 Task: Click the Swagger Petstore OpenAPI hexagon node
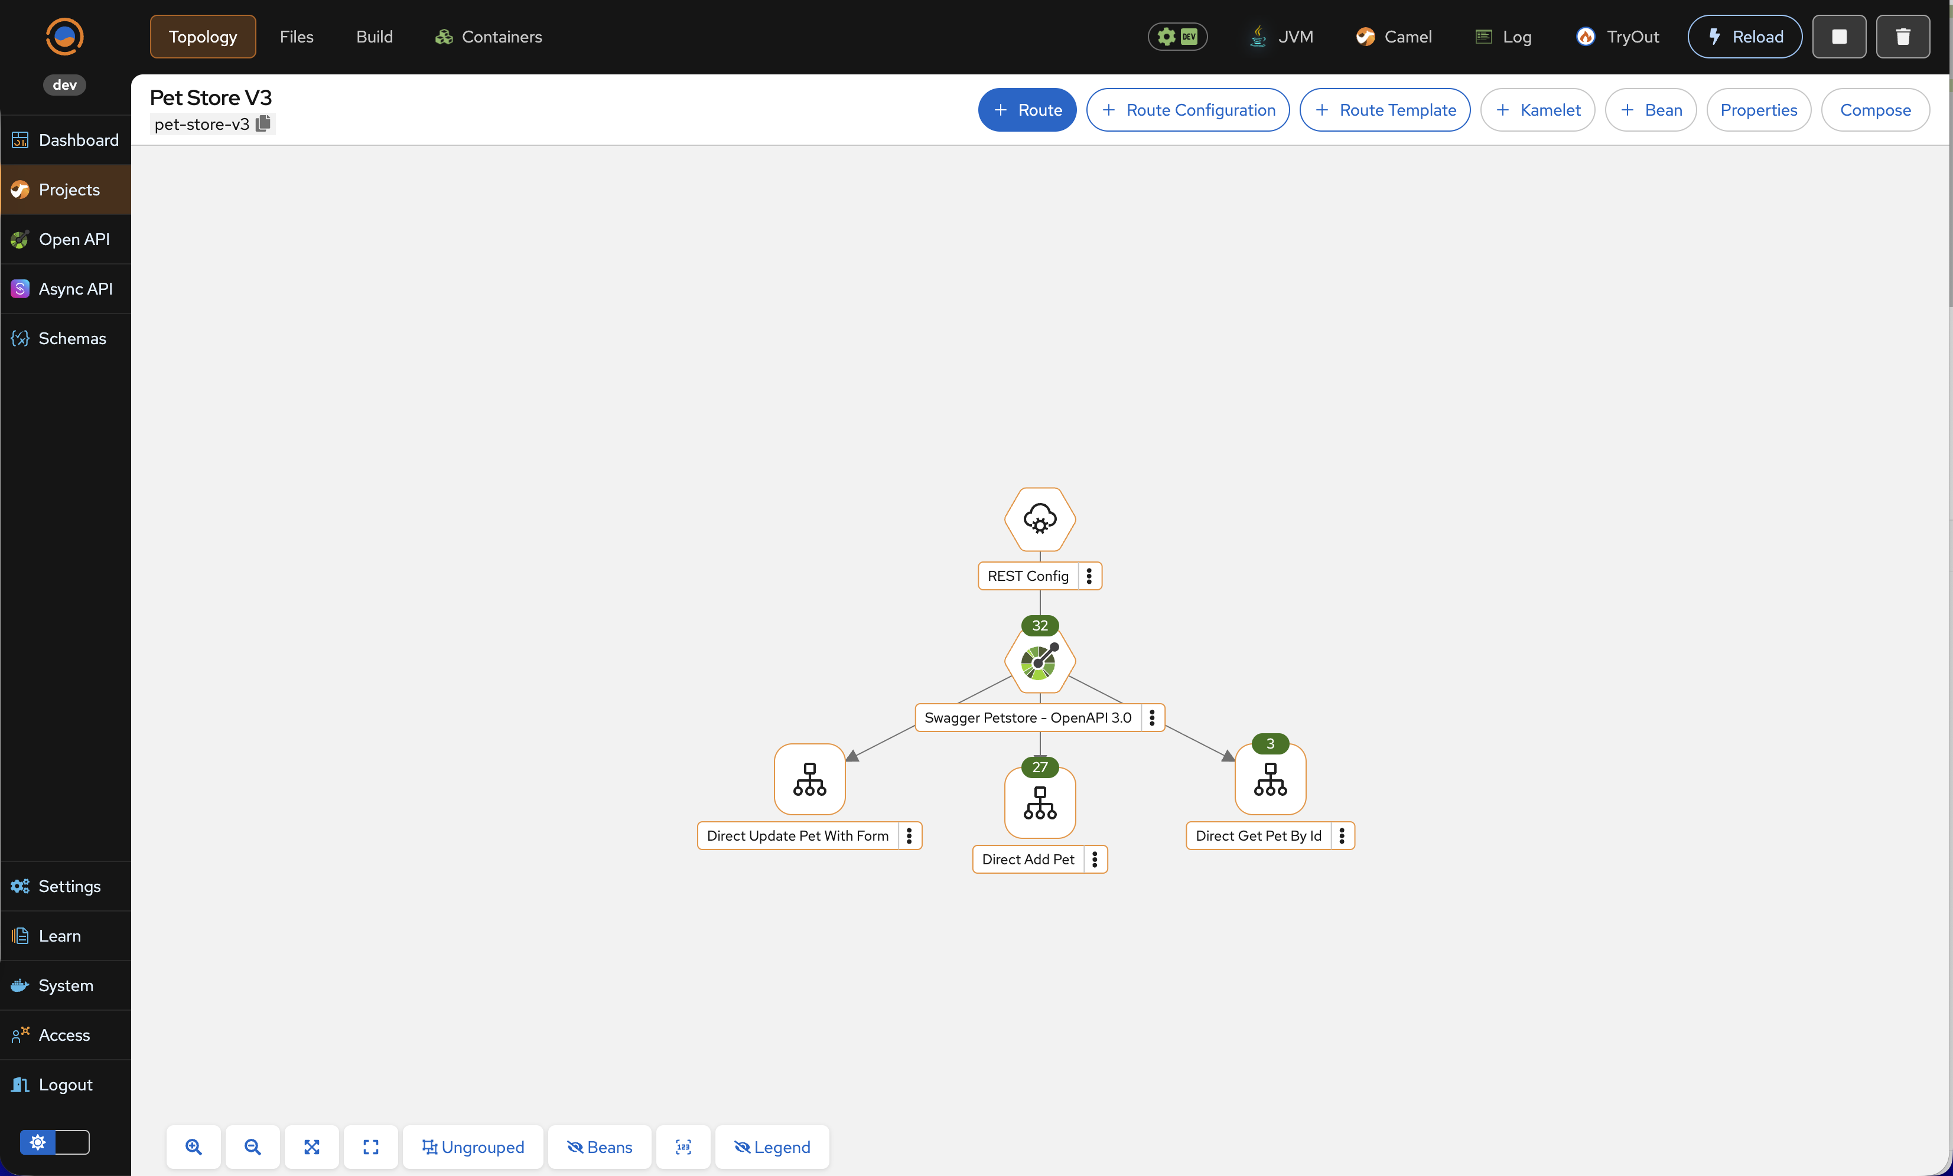point(1040,661)
